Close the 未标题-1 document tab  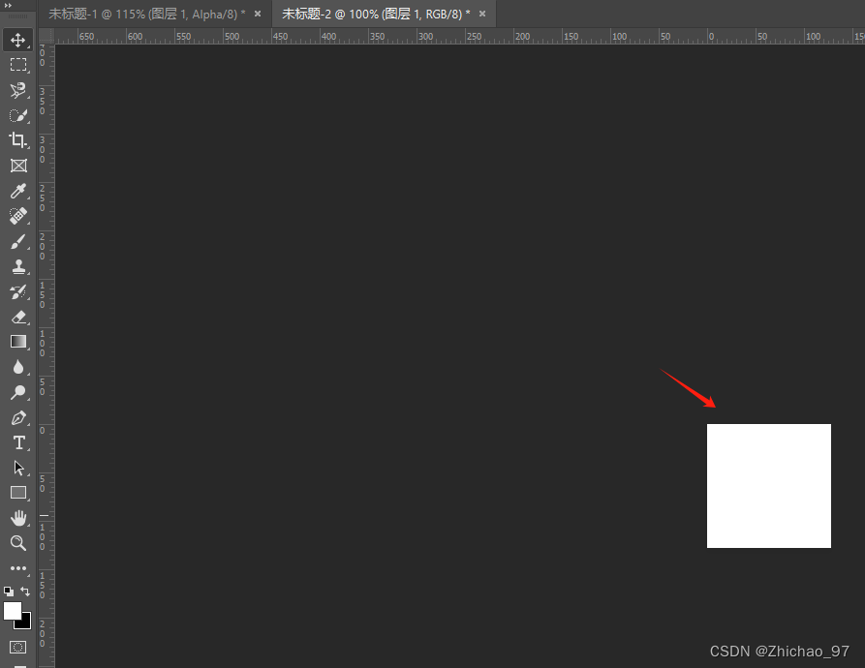[x=258, y=14]
